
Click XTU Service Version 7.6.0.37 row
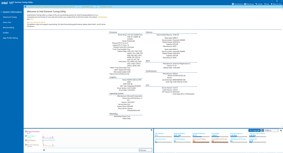tap(170, 88)
